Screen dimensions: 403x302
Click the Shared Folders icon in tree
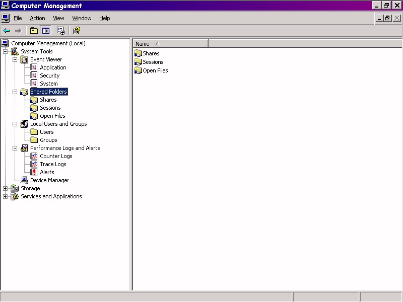24,92
